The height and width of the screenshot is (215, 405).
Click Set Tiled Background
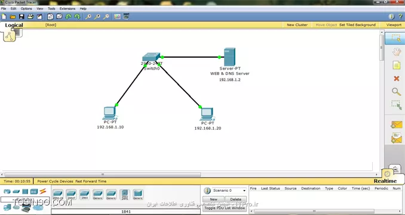(357, 25)
